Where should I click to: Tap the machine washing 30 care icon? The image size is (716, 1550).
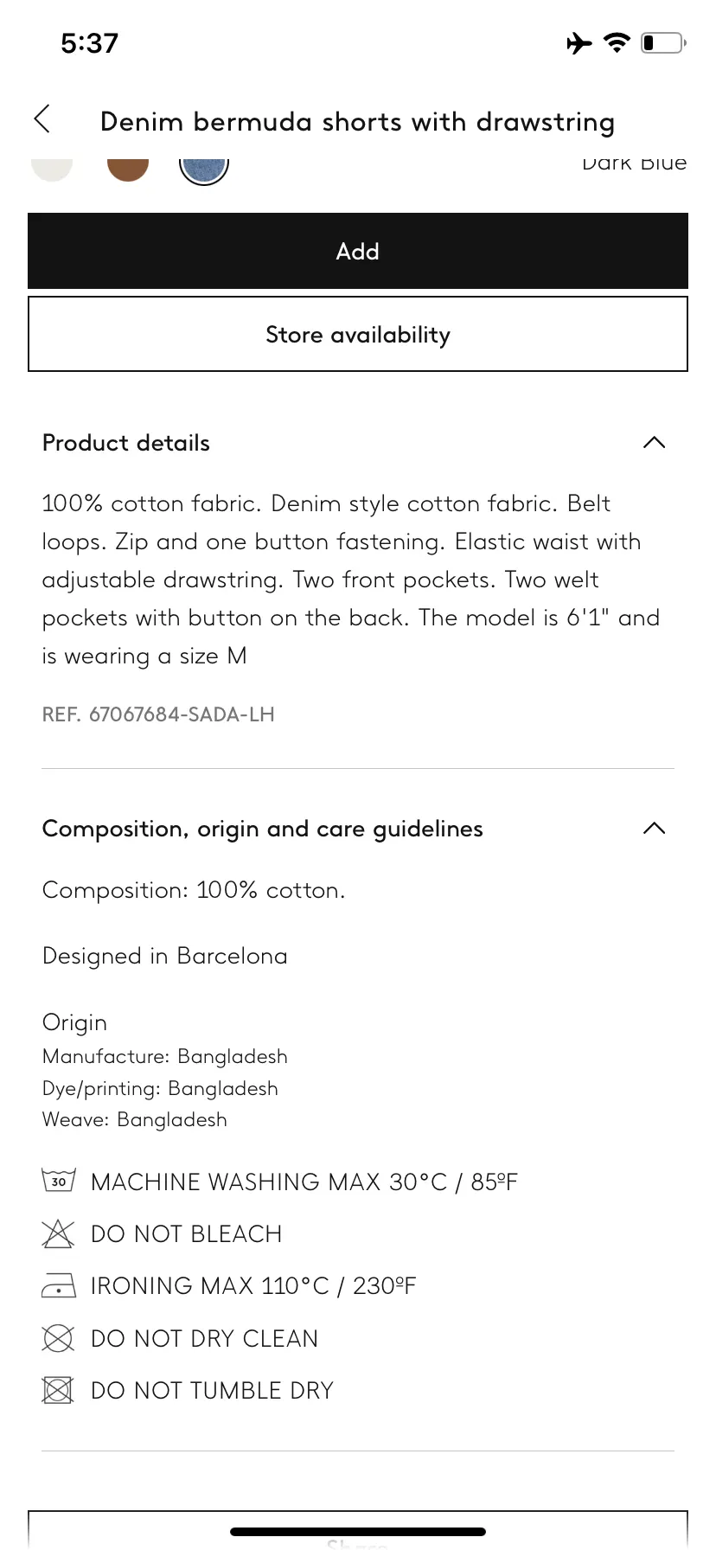pyautogui.click(x=58, y=1181)
